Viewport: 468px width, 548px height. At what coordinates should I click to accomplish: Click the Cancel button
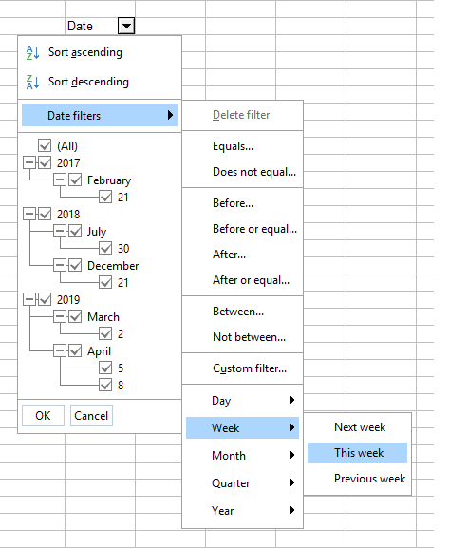point(91,416)
